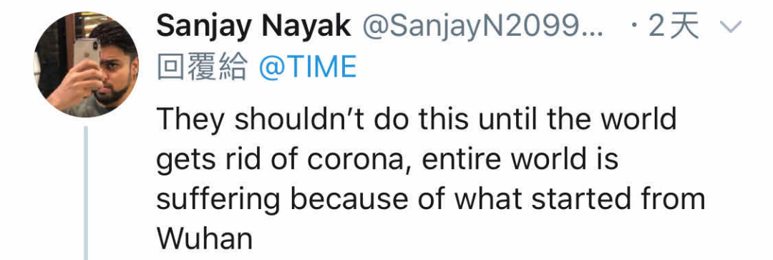This screenshot has height=260, width=773.
Task: Click the 回覆給 reply label
Action: pyautogui.click(x=202, y=67)
